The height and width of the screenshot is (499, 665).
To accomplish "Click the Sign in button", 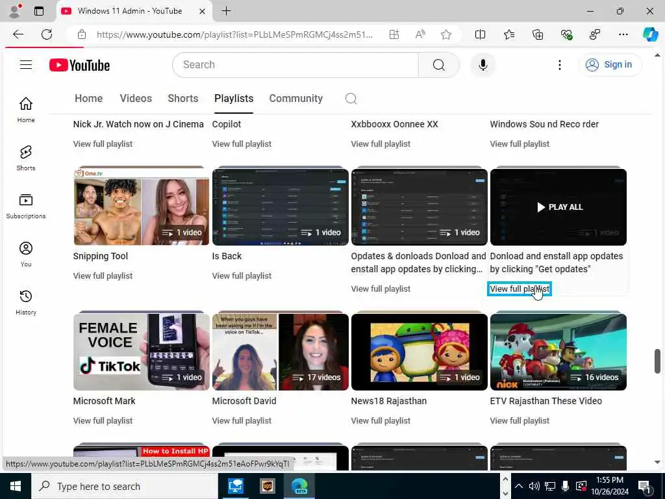I will [609, 64].
